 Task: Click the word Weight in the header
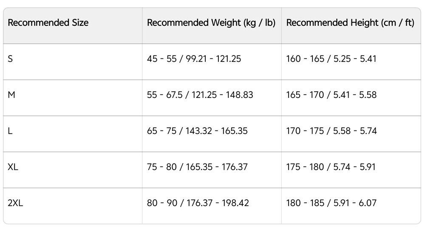click(x=227, y=23)
